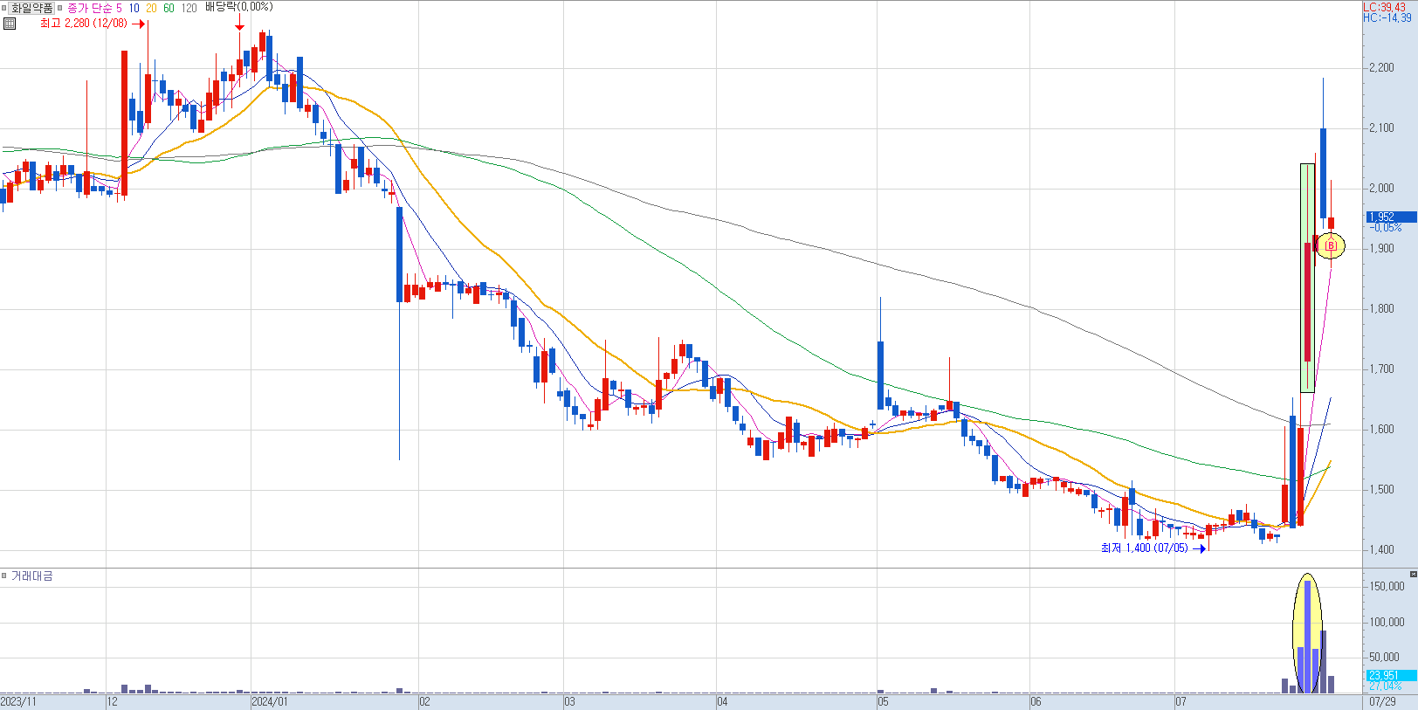Click the 최저 1,400 (07/05) low label

tap(1144, 548)
